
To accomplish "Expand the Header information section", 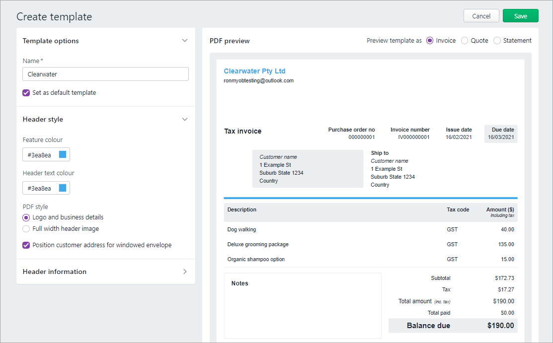I will pos(184,272).
